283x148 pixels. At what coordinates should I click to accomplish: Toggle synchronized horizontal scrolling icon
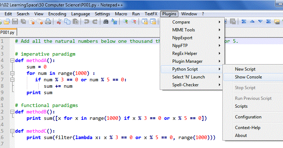[x=153, y=22]
